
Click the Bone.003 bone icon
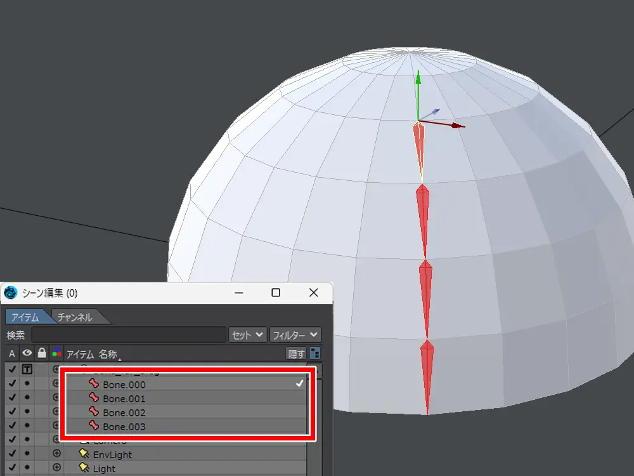(x=94, y=426)
